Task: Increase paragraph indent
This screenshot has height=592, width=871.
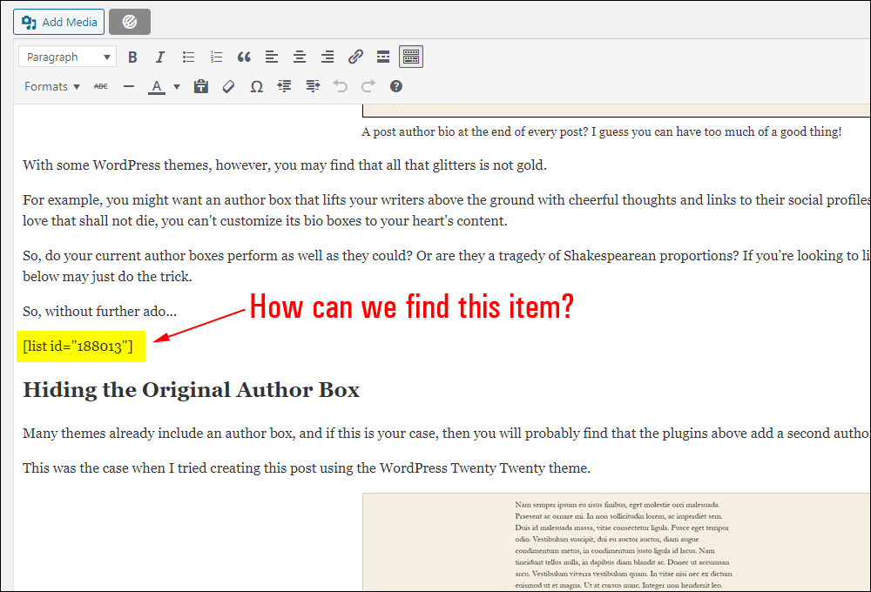Action: (x=313, y=87)
